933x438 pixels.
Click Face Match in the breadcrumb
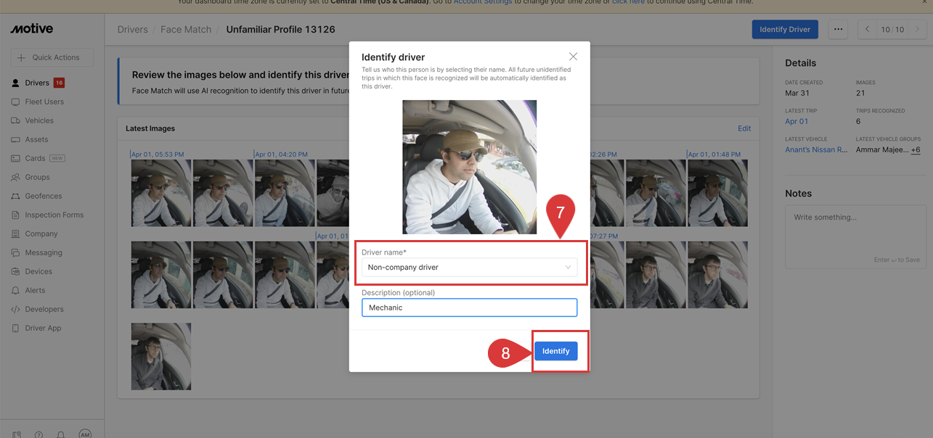coord(186,30)
